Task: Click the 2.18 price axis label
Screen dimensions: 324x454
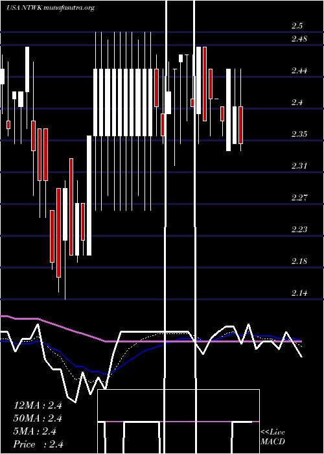Action: (x=299, y=261)
